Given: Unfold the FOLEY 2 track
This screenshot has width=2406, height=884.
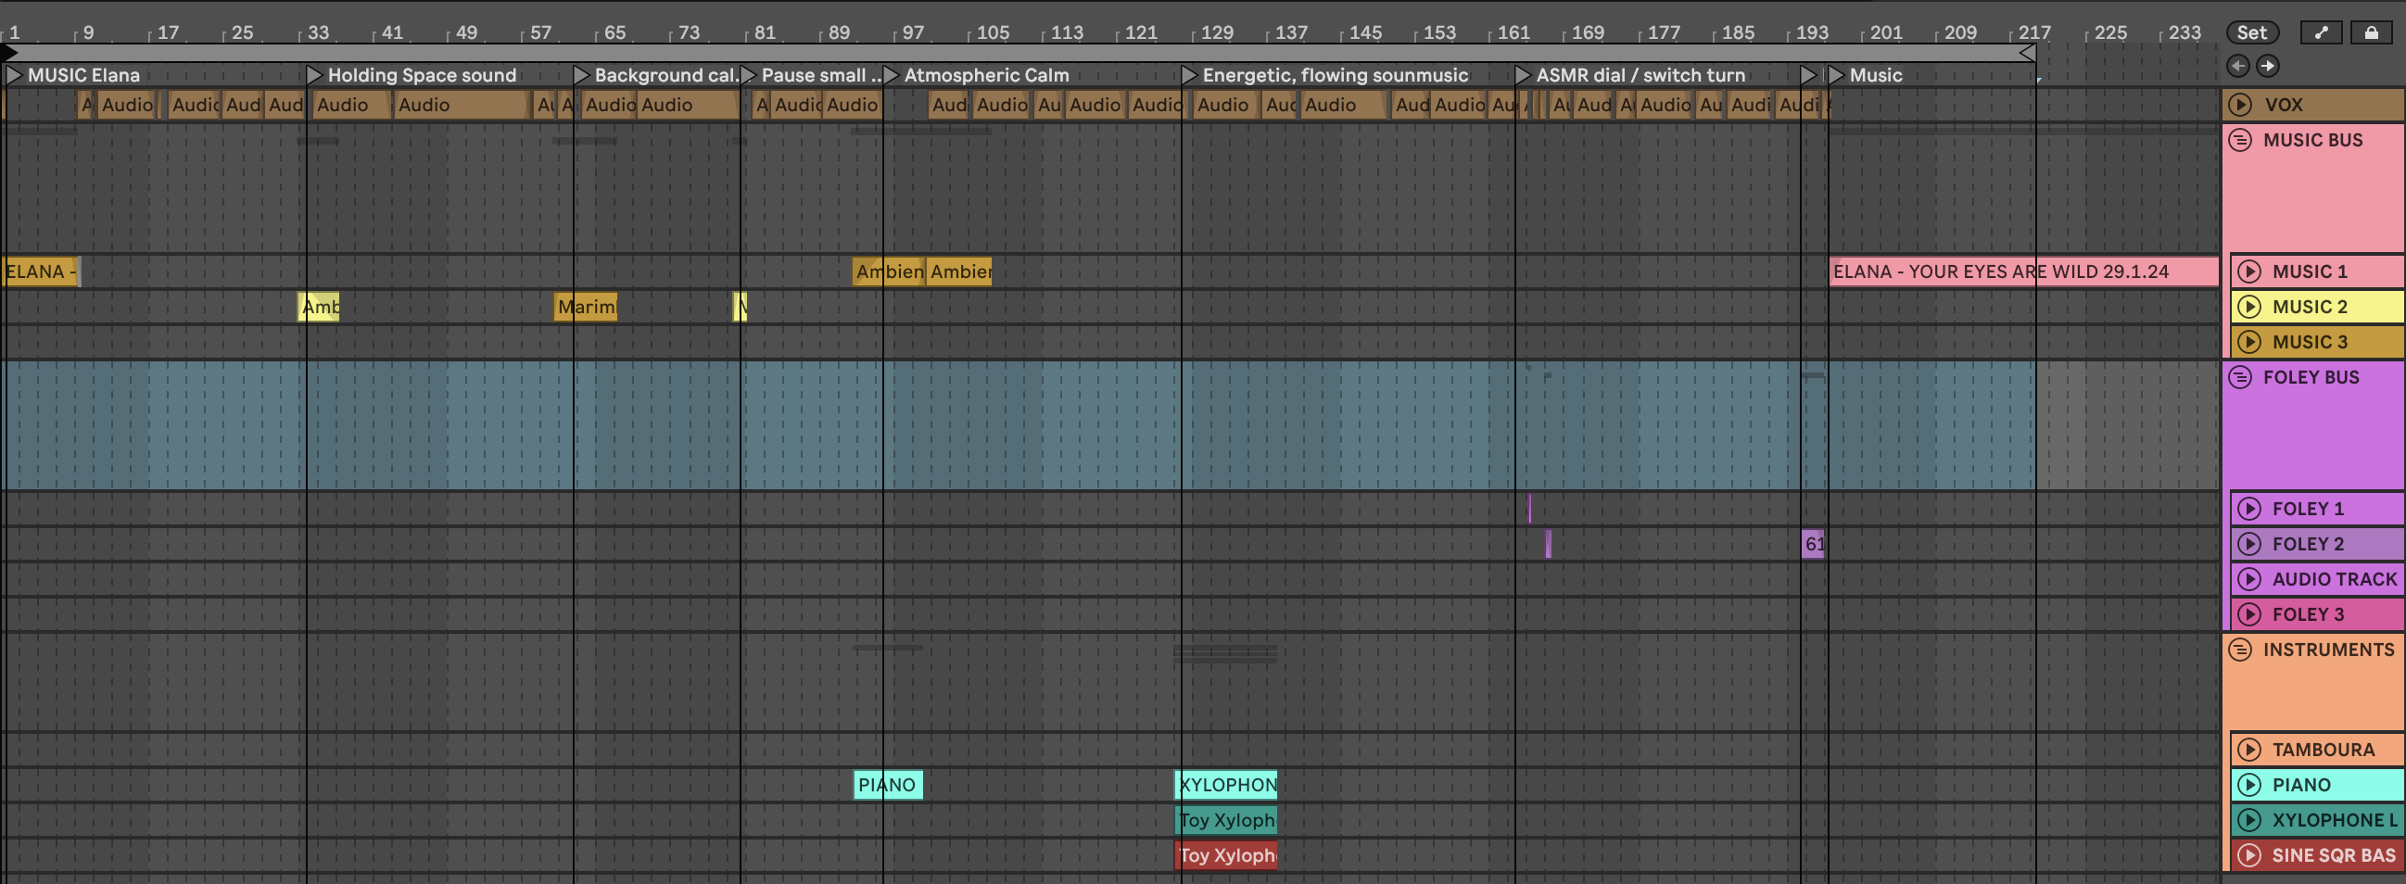Looking at the screenshot, I should [x=2249, y=544].
